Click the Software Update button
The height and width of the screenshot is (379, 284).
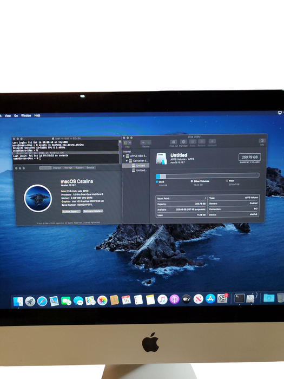93,211
